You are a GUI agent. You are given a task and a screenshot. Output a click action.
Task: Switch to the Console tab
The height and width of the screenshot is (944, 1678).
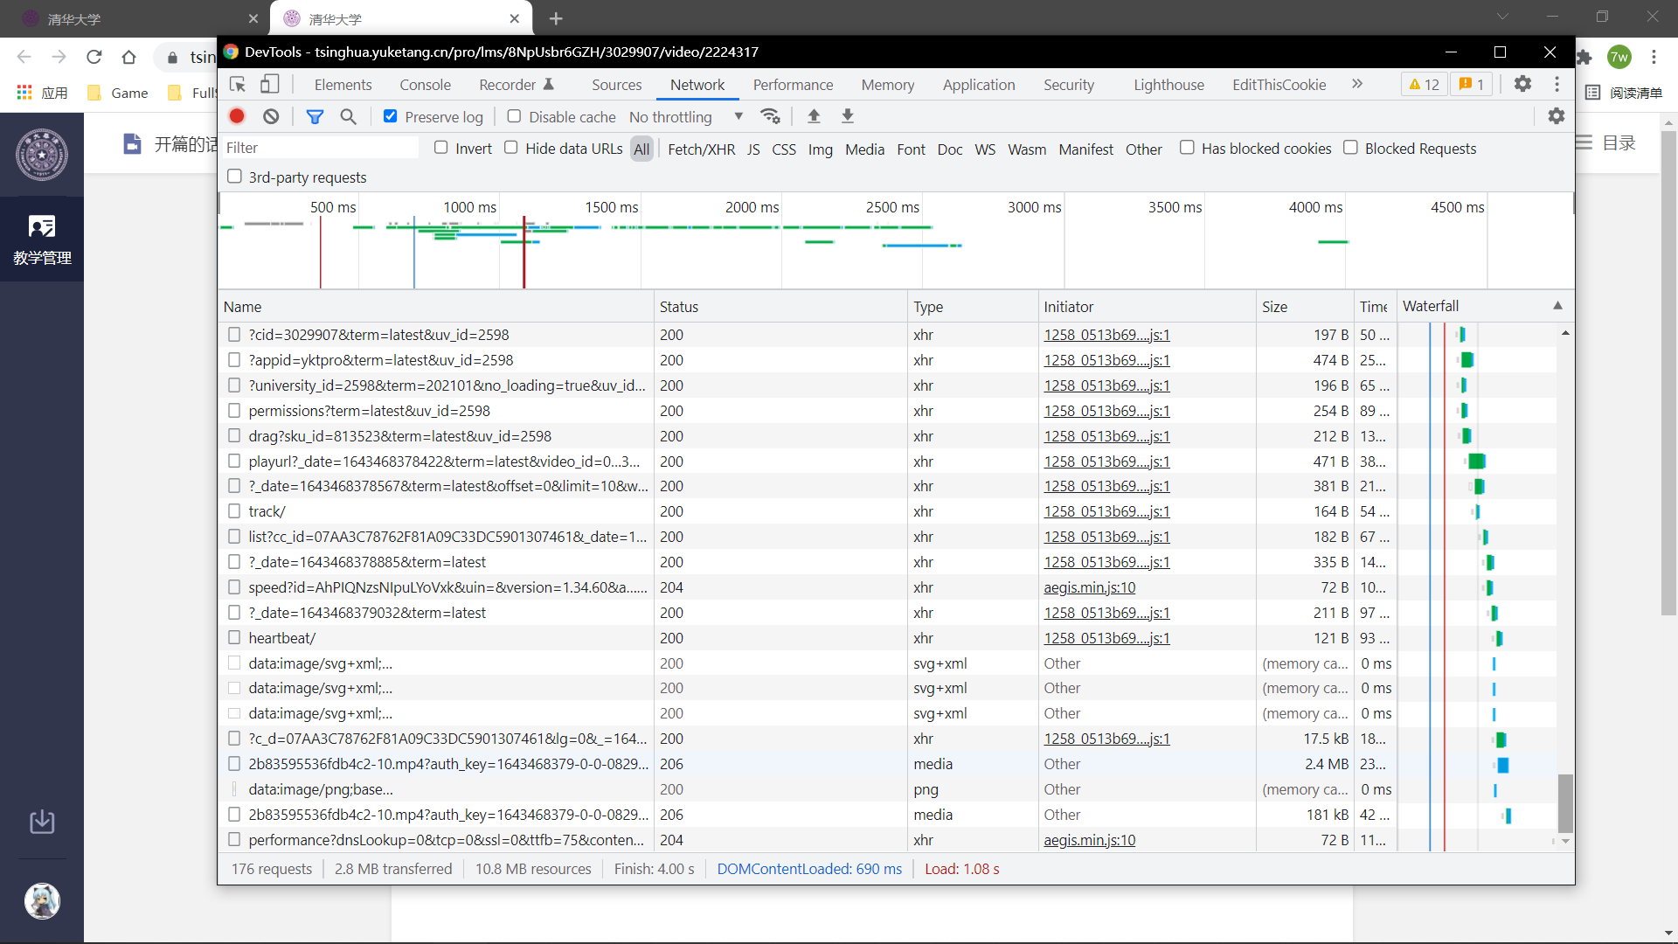point(425,85)
